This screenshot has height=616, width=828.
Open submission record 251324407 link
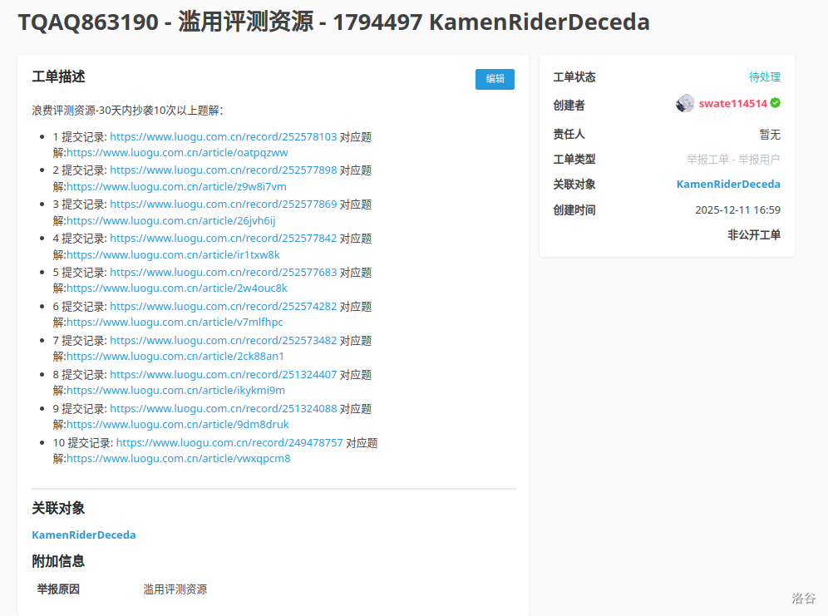pyautogui.click(x=223, y=375)
